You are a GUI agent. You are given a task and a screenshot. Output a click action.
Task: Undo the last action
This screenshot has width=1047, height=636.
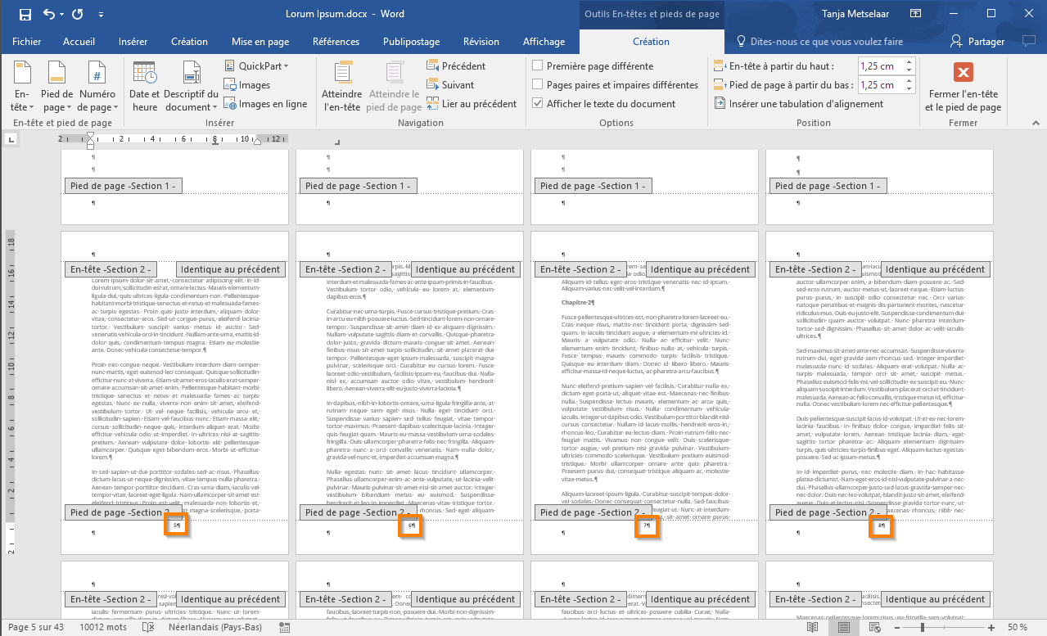[48, 14]
